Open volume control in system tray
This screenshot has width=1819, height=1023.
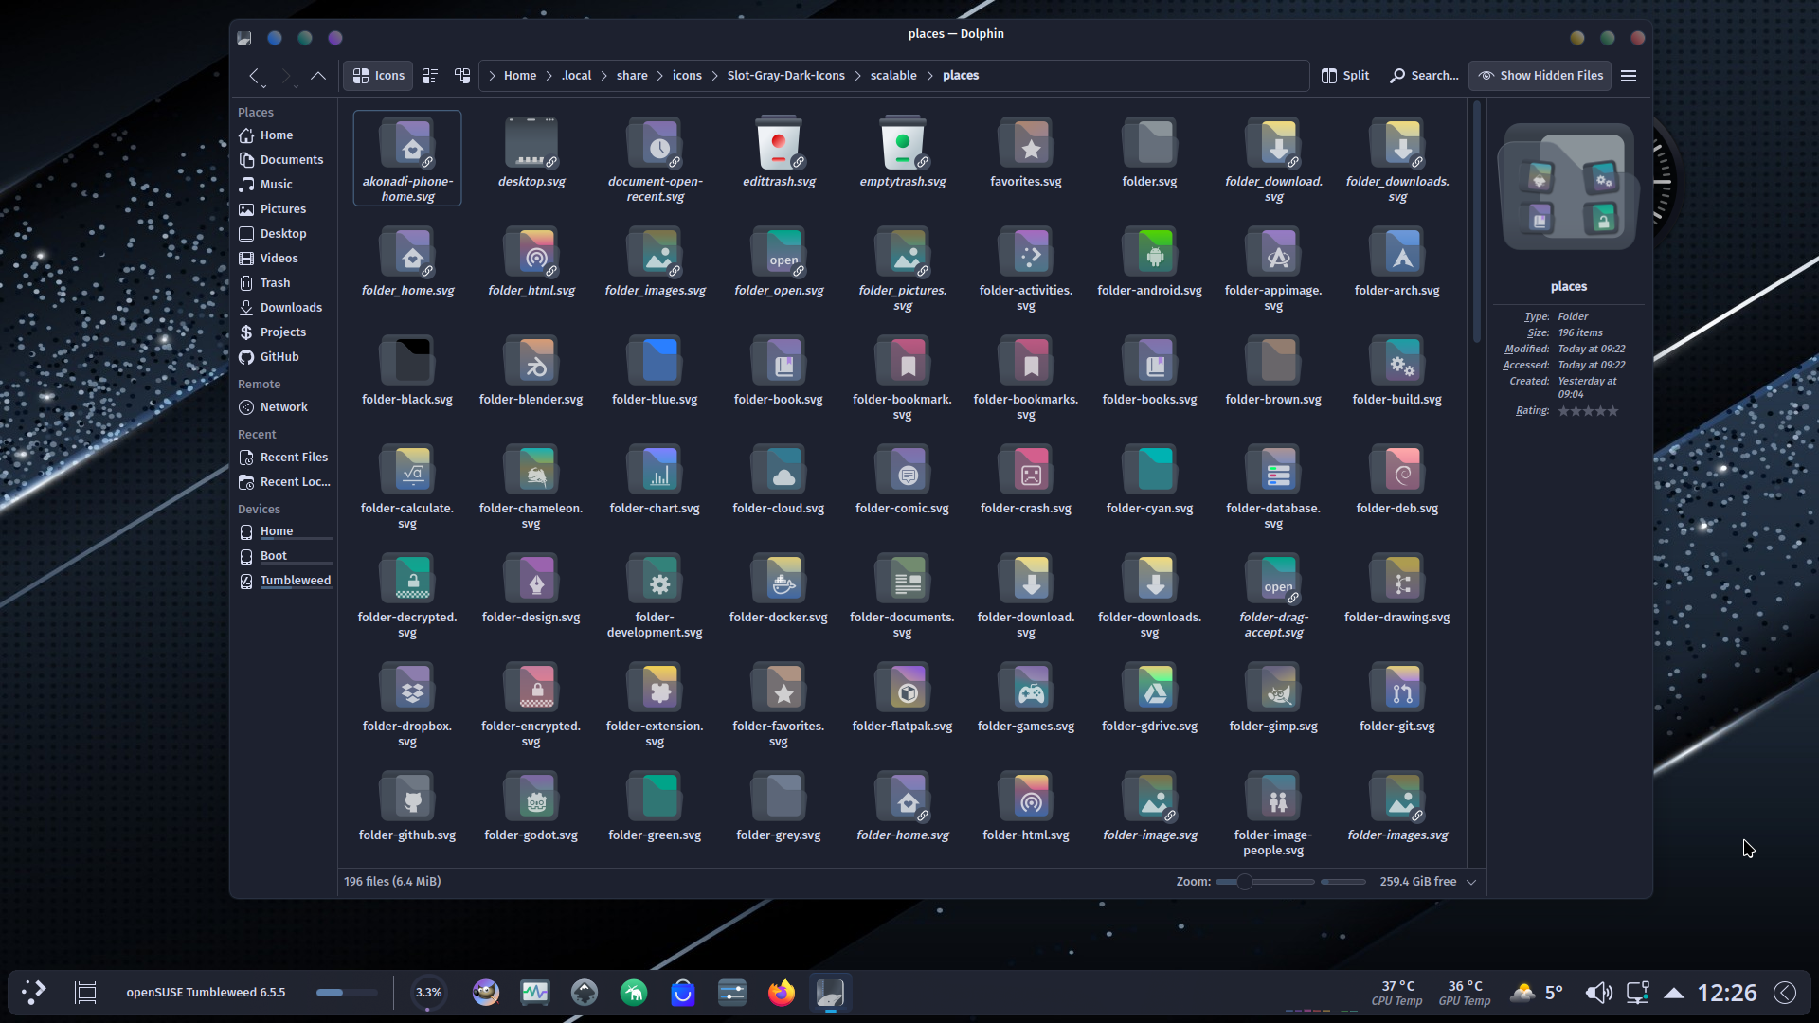[x=1598, y=993]
